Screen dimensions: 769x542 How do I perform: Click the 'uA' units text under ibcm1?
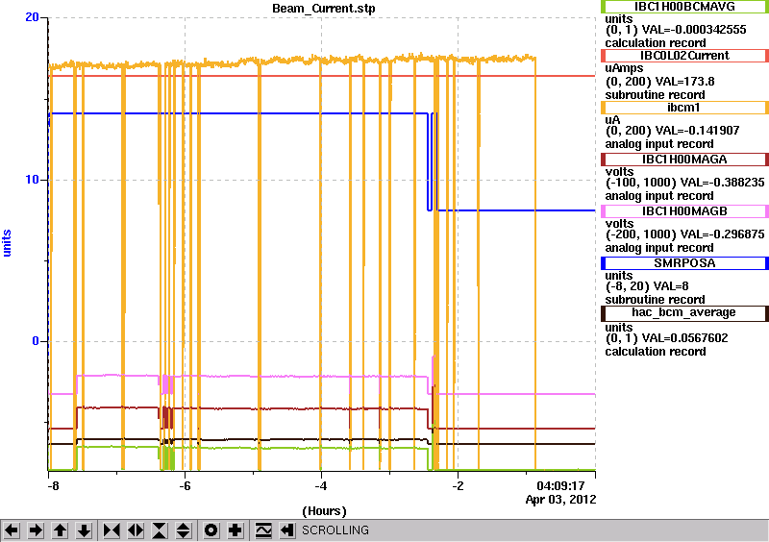[612, 120]
